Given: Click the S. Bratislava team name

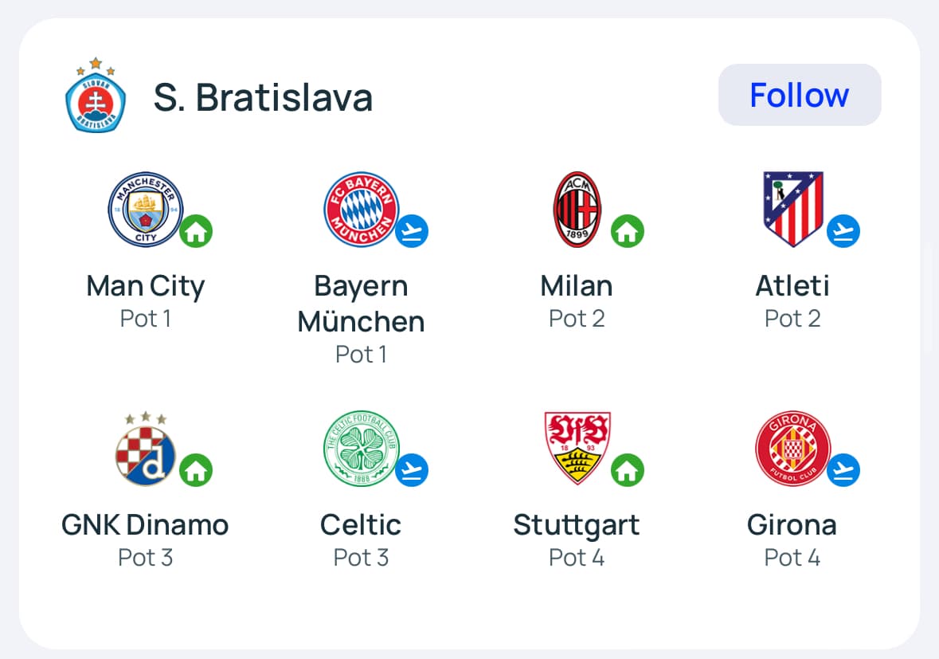Looking at the screenshot, I should point(263,98).
